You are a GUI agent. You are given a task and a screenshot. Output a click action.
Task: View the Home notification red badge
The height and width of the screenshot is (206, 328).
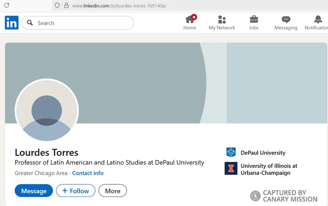[194, 17]
